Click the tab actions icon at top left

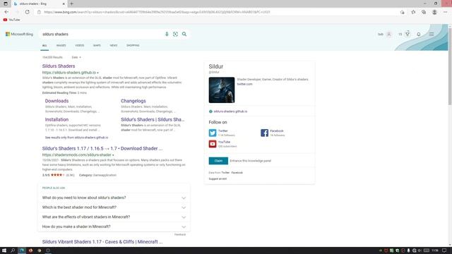[x=6, y=4]
